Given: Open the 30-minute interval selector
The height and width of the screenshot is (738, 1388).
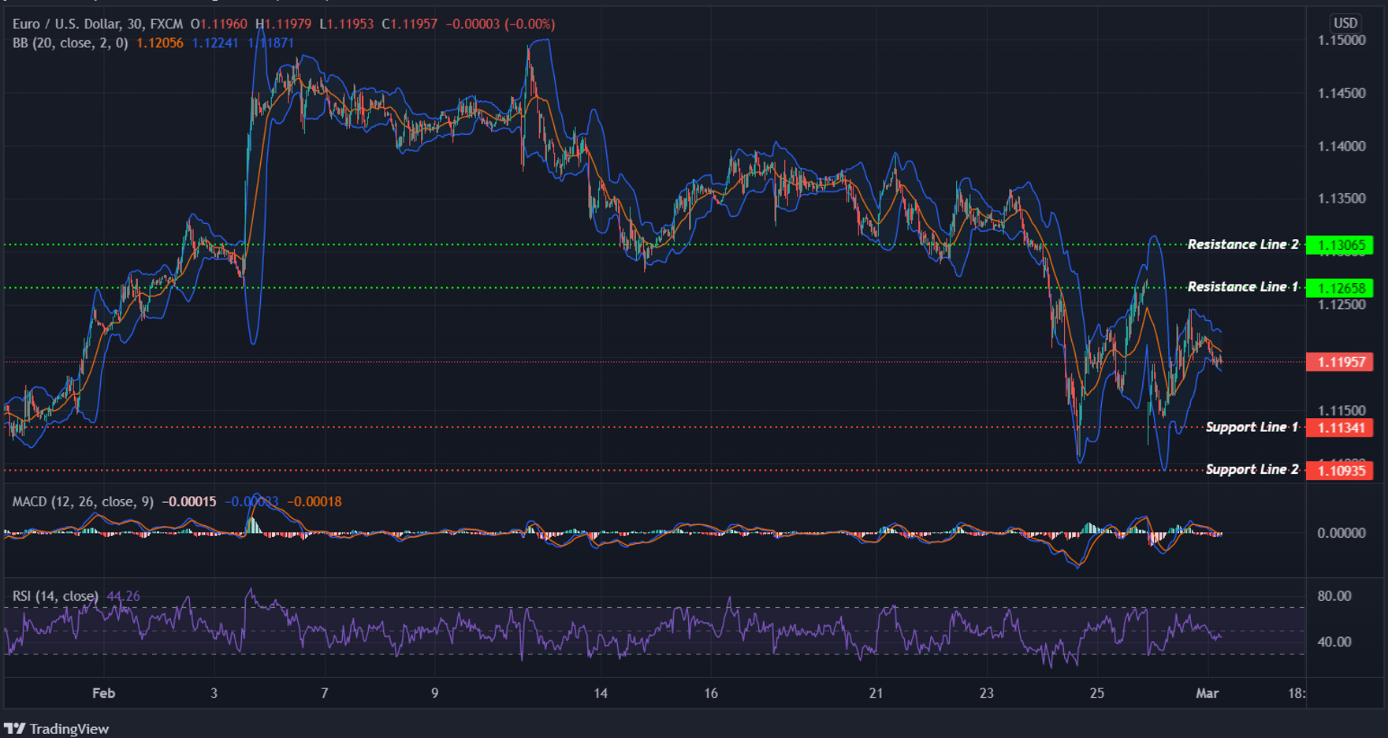Looking at the screenshot, I should click(132, 24).
